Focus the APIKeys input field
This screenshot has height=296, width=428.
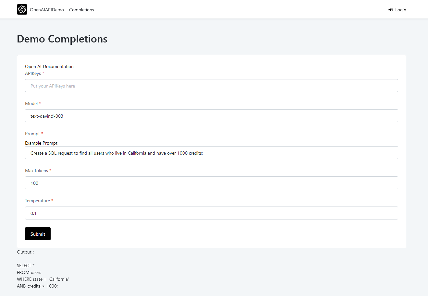point(212,86)
